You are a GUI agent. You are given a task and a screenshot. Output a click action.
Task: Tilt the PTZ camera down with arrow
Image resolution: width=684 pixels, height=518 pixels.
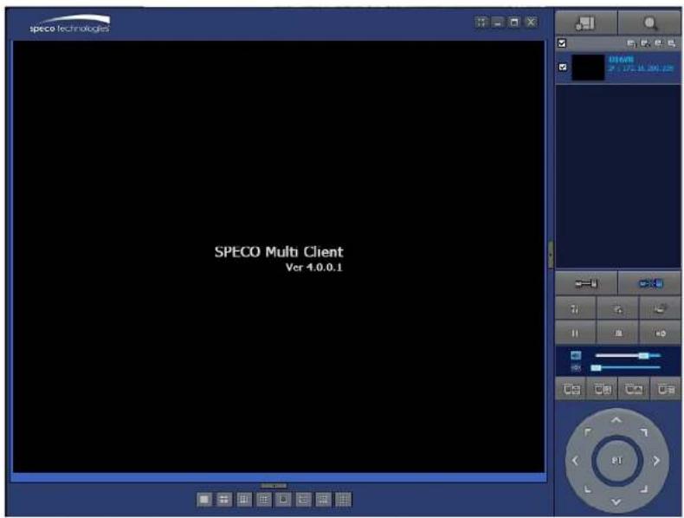point(616,502)
